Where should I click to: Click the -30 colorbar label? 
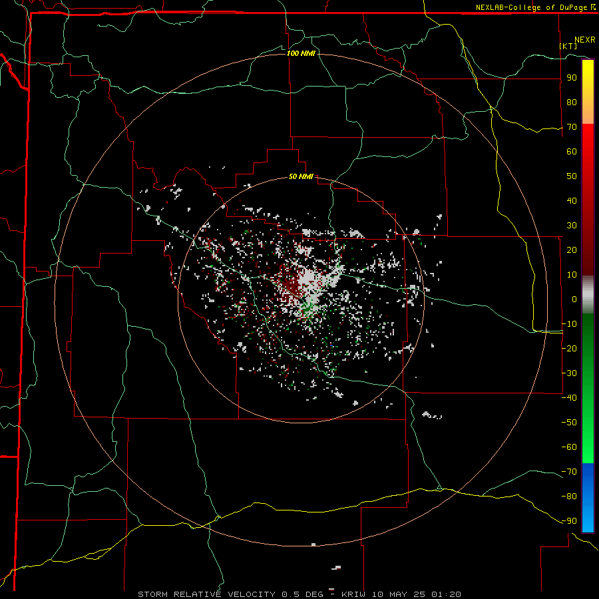tap(569, 373)
